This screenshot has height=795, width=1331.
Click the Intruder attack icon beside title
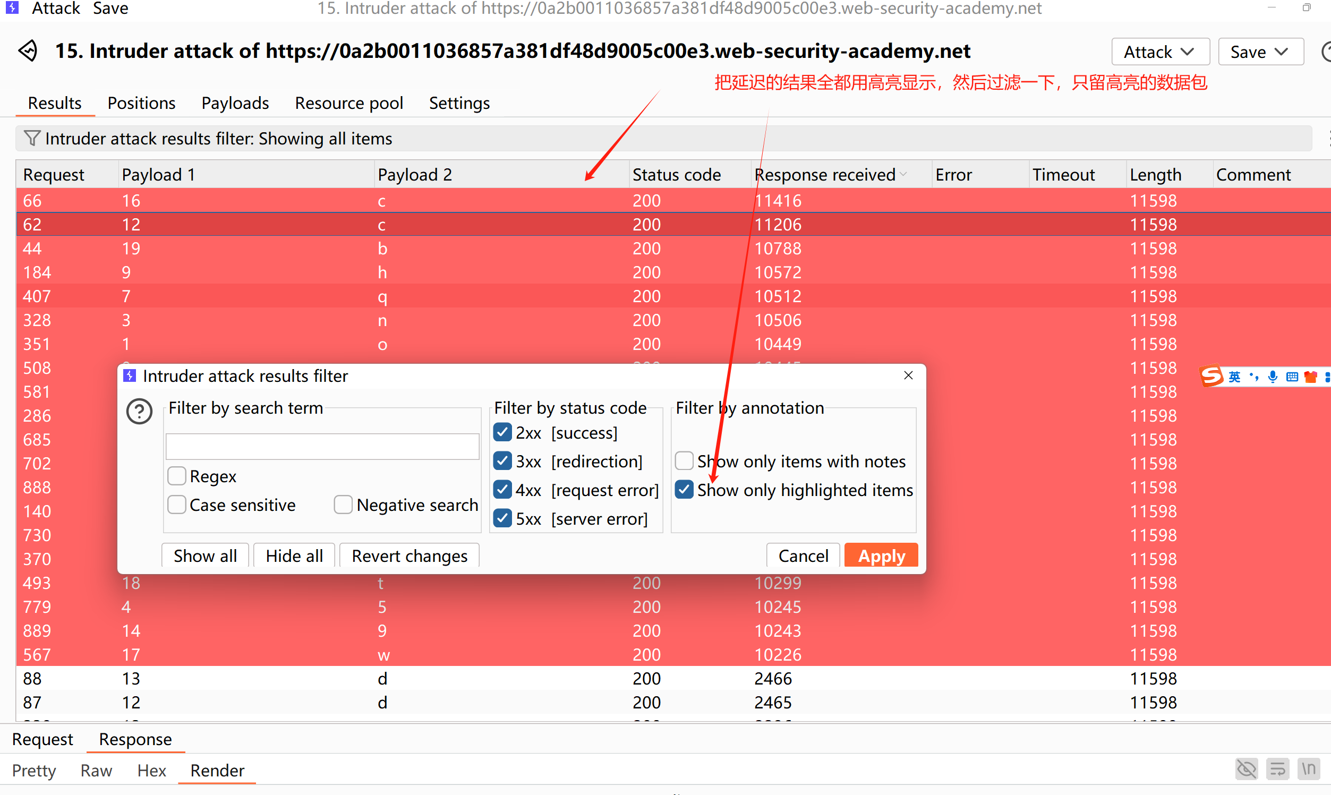click(x=28, y=52)
